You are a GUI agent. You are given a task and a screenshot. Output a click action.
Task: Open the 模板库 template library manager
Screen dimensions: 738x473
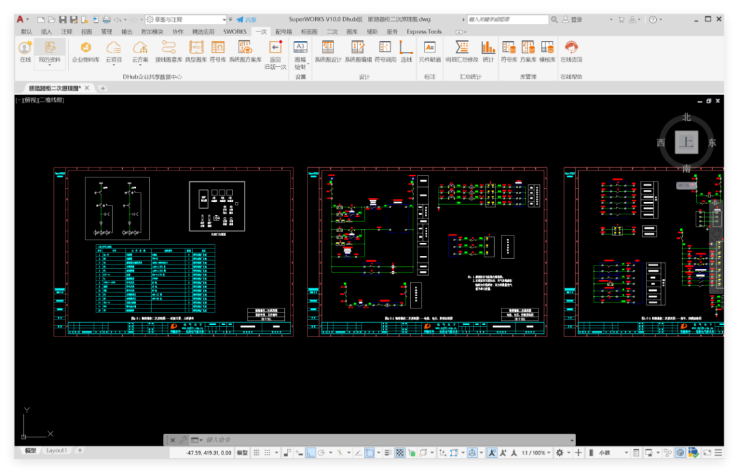click(547, 52)
